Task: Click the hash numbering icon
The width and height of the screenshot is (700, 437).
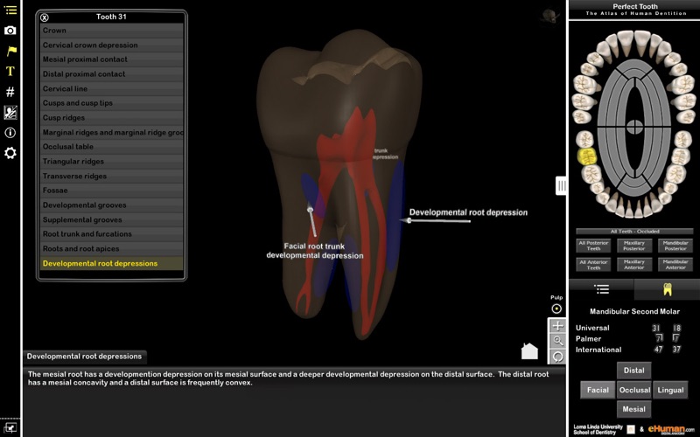Action: click(x=10, y=92)
